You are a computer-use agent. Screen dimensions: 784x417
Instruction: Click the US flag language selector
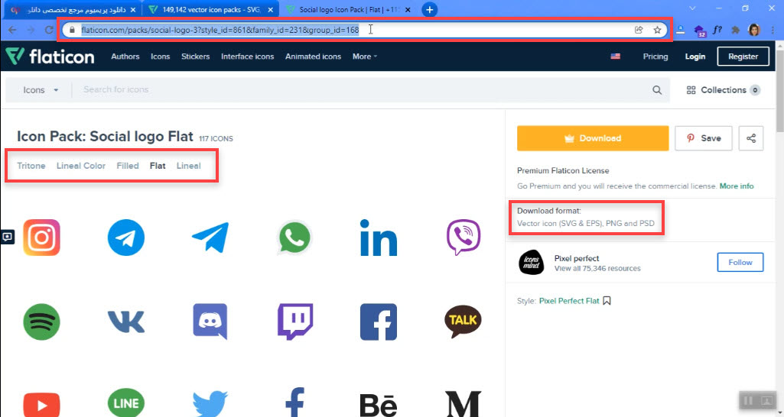[x=616, y=57]
